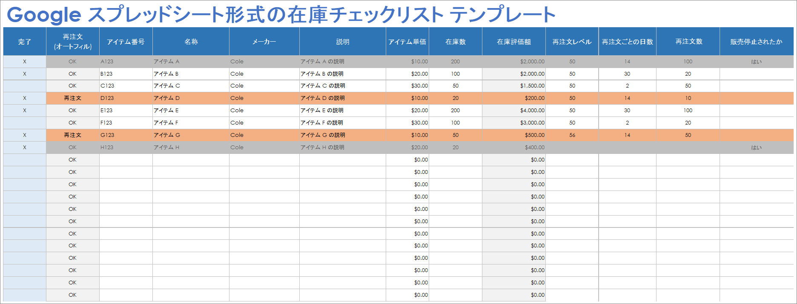Image resolution: width=797 pixels, height=304 pixels.
Task: Click the Google スプレッドシート template title
Action: point(281,14)
